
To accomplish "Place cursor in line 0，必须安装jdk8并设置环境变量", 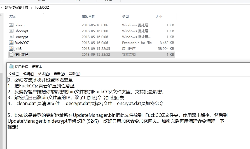I will [x=40, y=80].
